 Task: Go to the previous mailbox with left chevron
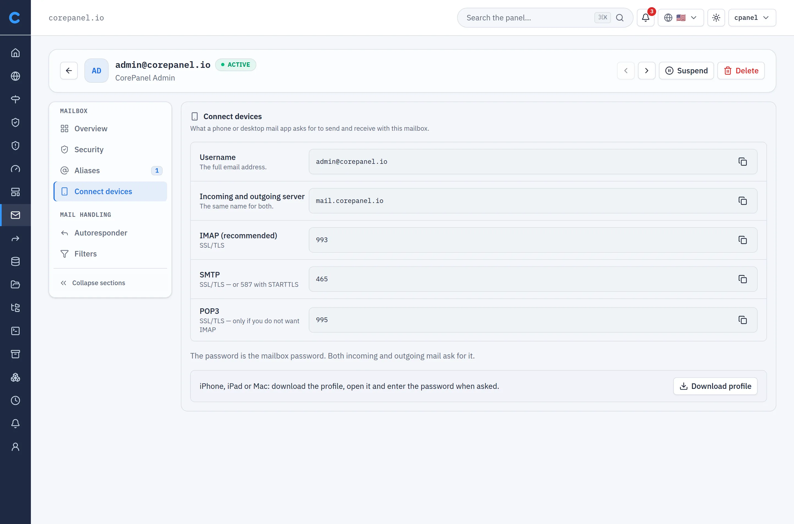click(626, 71)
